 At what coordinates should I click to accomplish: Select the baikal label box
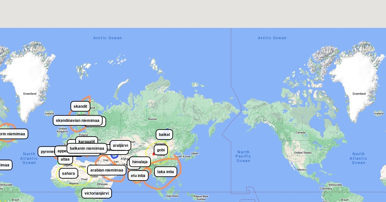164,134
